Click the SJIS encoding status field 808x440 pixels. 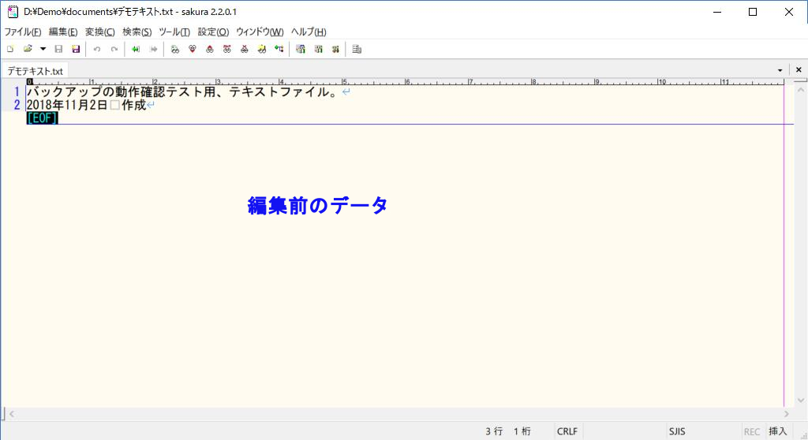pyautogui.click(x=677, y=431)
